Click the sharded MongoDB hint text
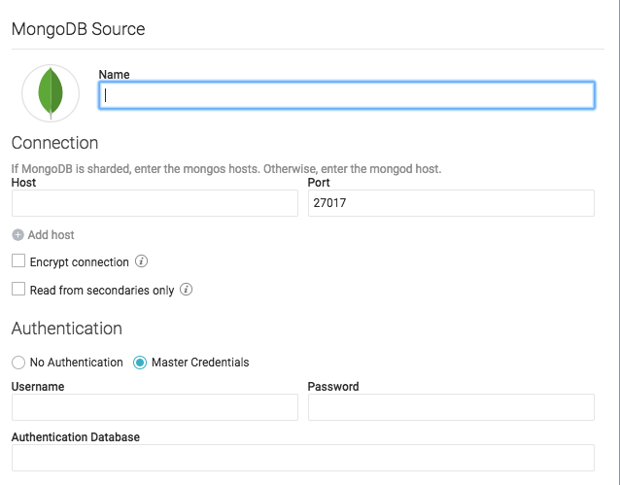 [226, 168]
